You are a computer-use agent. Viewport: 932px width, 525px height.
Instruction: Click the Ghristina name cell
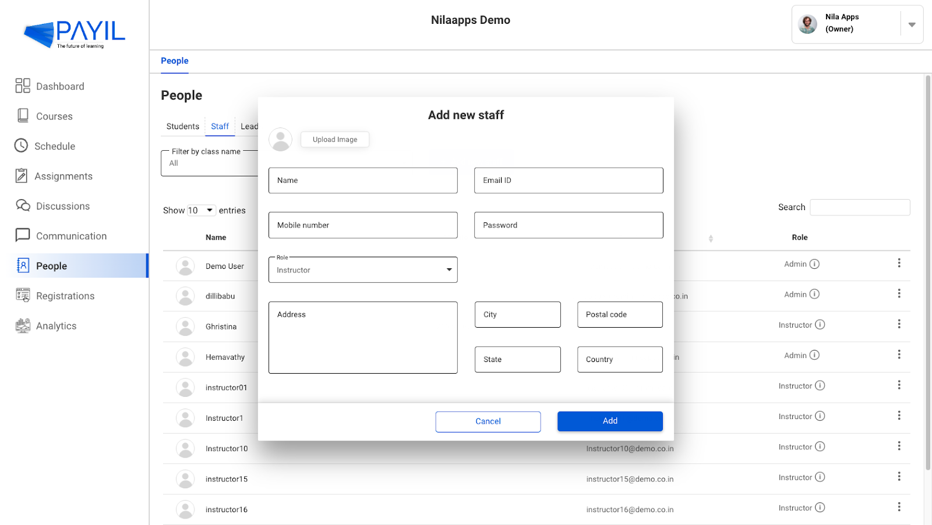click(x=221, y=327)
